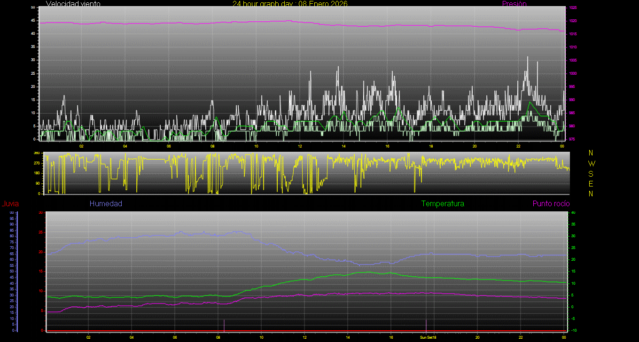Click the magenta 'Presión' label
Image resolution: width=639 pixels, height=342 pixels.
coord(514,4)
